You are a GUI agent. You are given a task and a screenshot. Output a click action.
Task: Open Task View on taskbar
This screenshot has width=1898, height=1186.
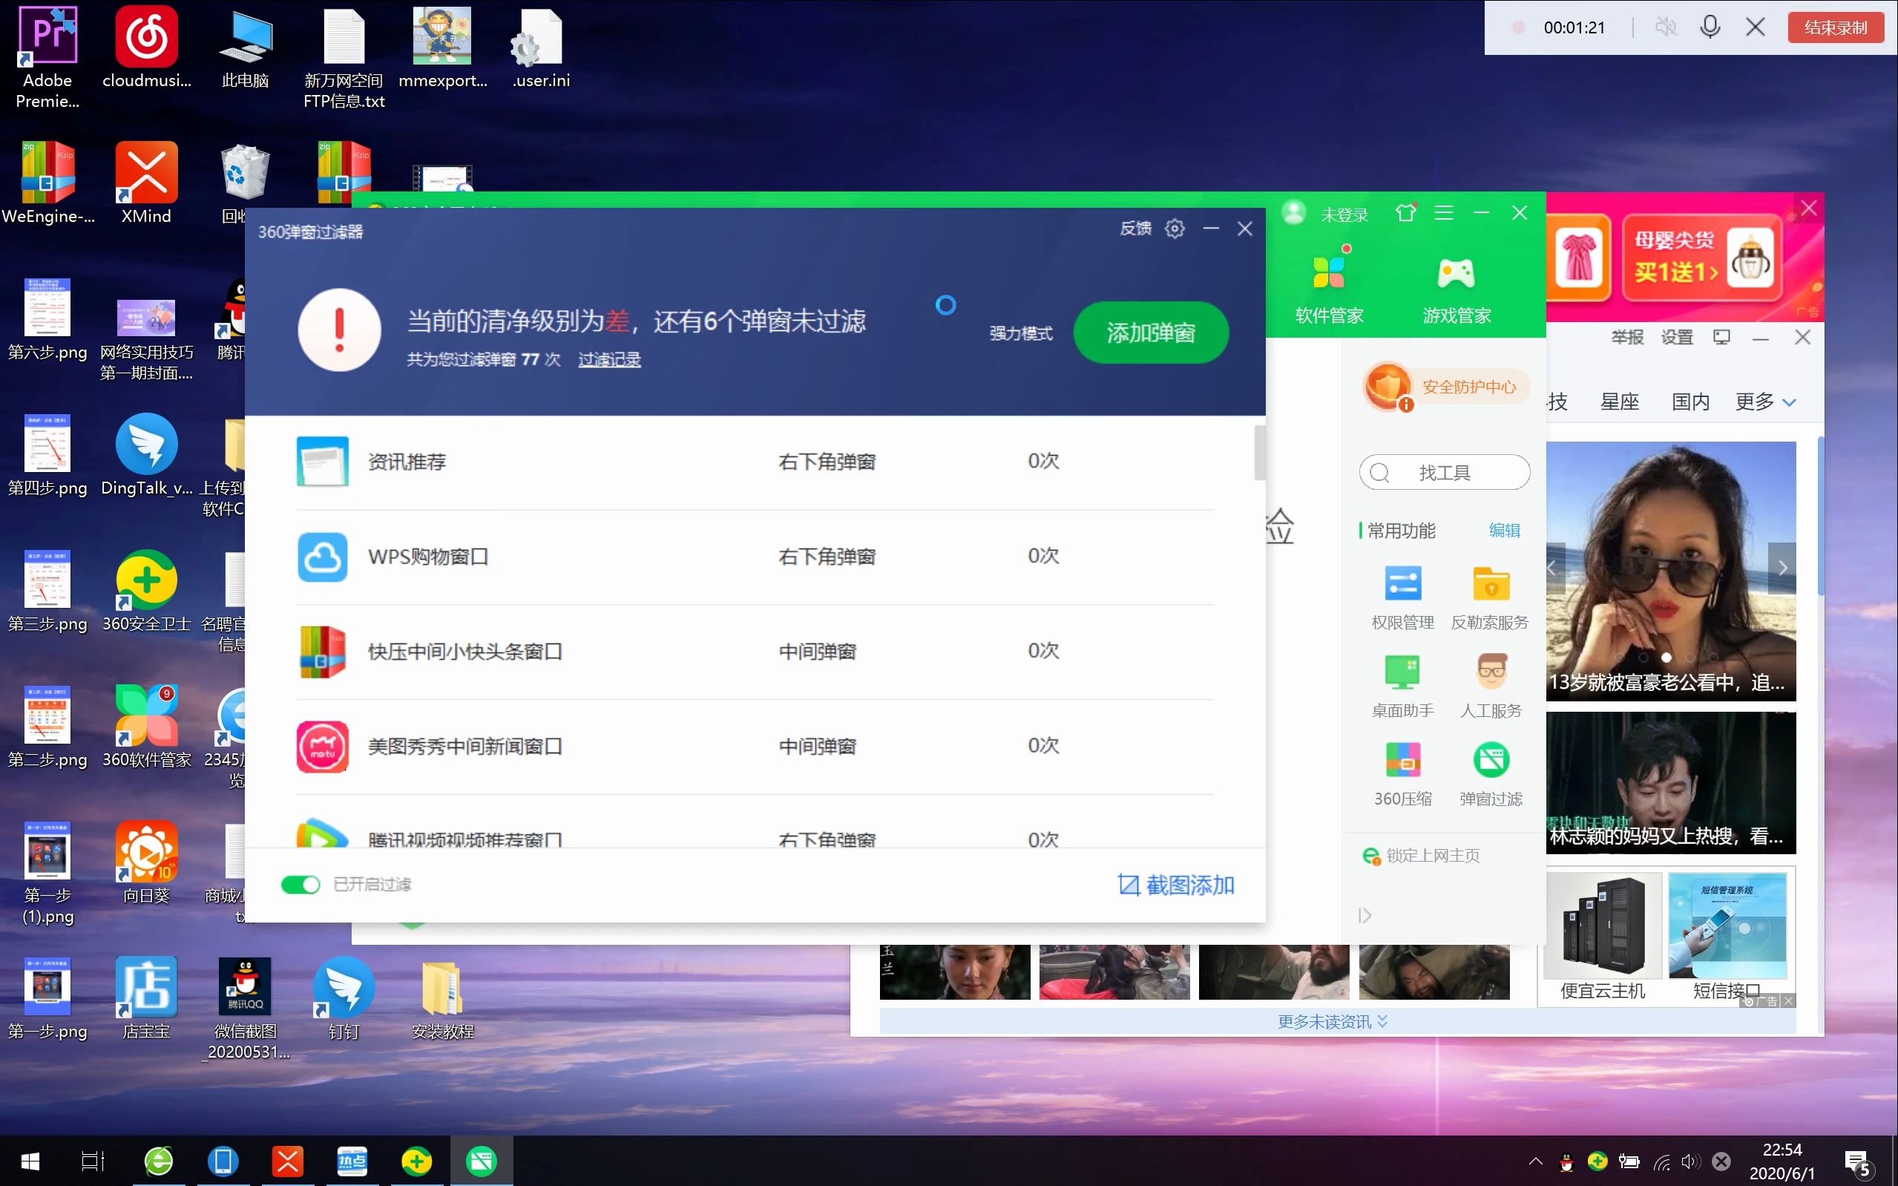point(93,1161)
